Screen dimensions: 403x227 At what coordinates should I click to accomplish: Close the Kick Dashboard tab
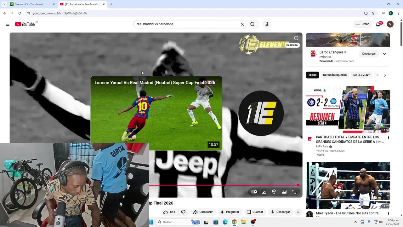pyautogui.click(x=54, y=4)
